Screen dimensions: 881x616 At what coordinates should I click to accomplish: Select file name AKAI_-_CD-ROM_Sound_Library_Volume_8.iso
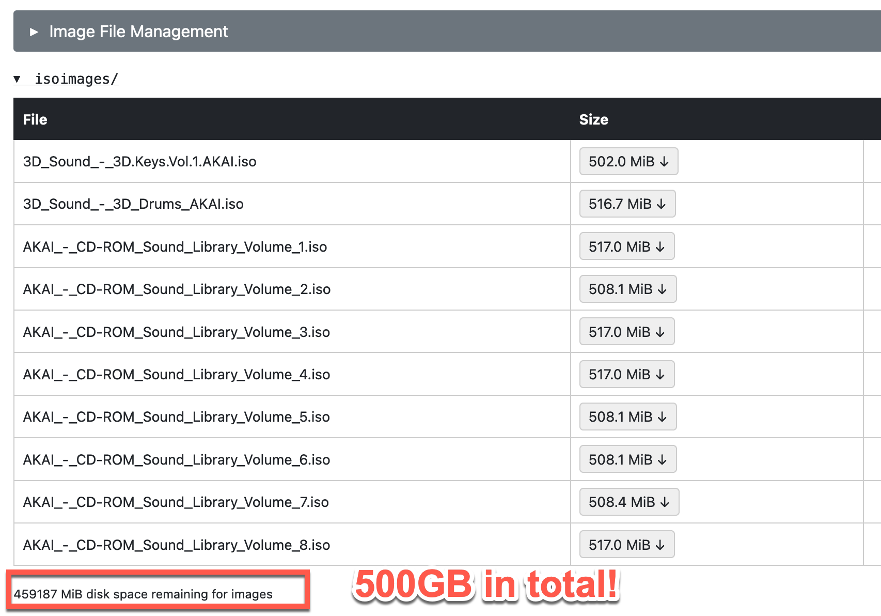tap(177, 545)
